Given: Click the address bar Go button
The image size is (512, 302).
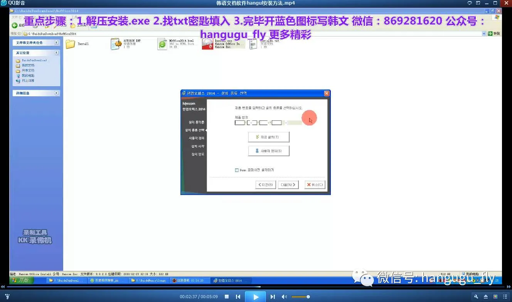Looking at the screenshot, I should click(494, 34).
